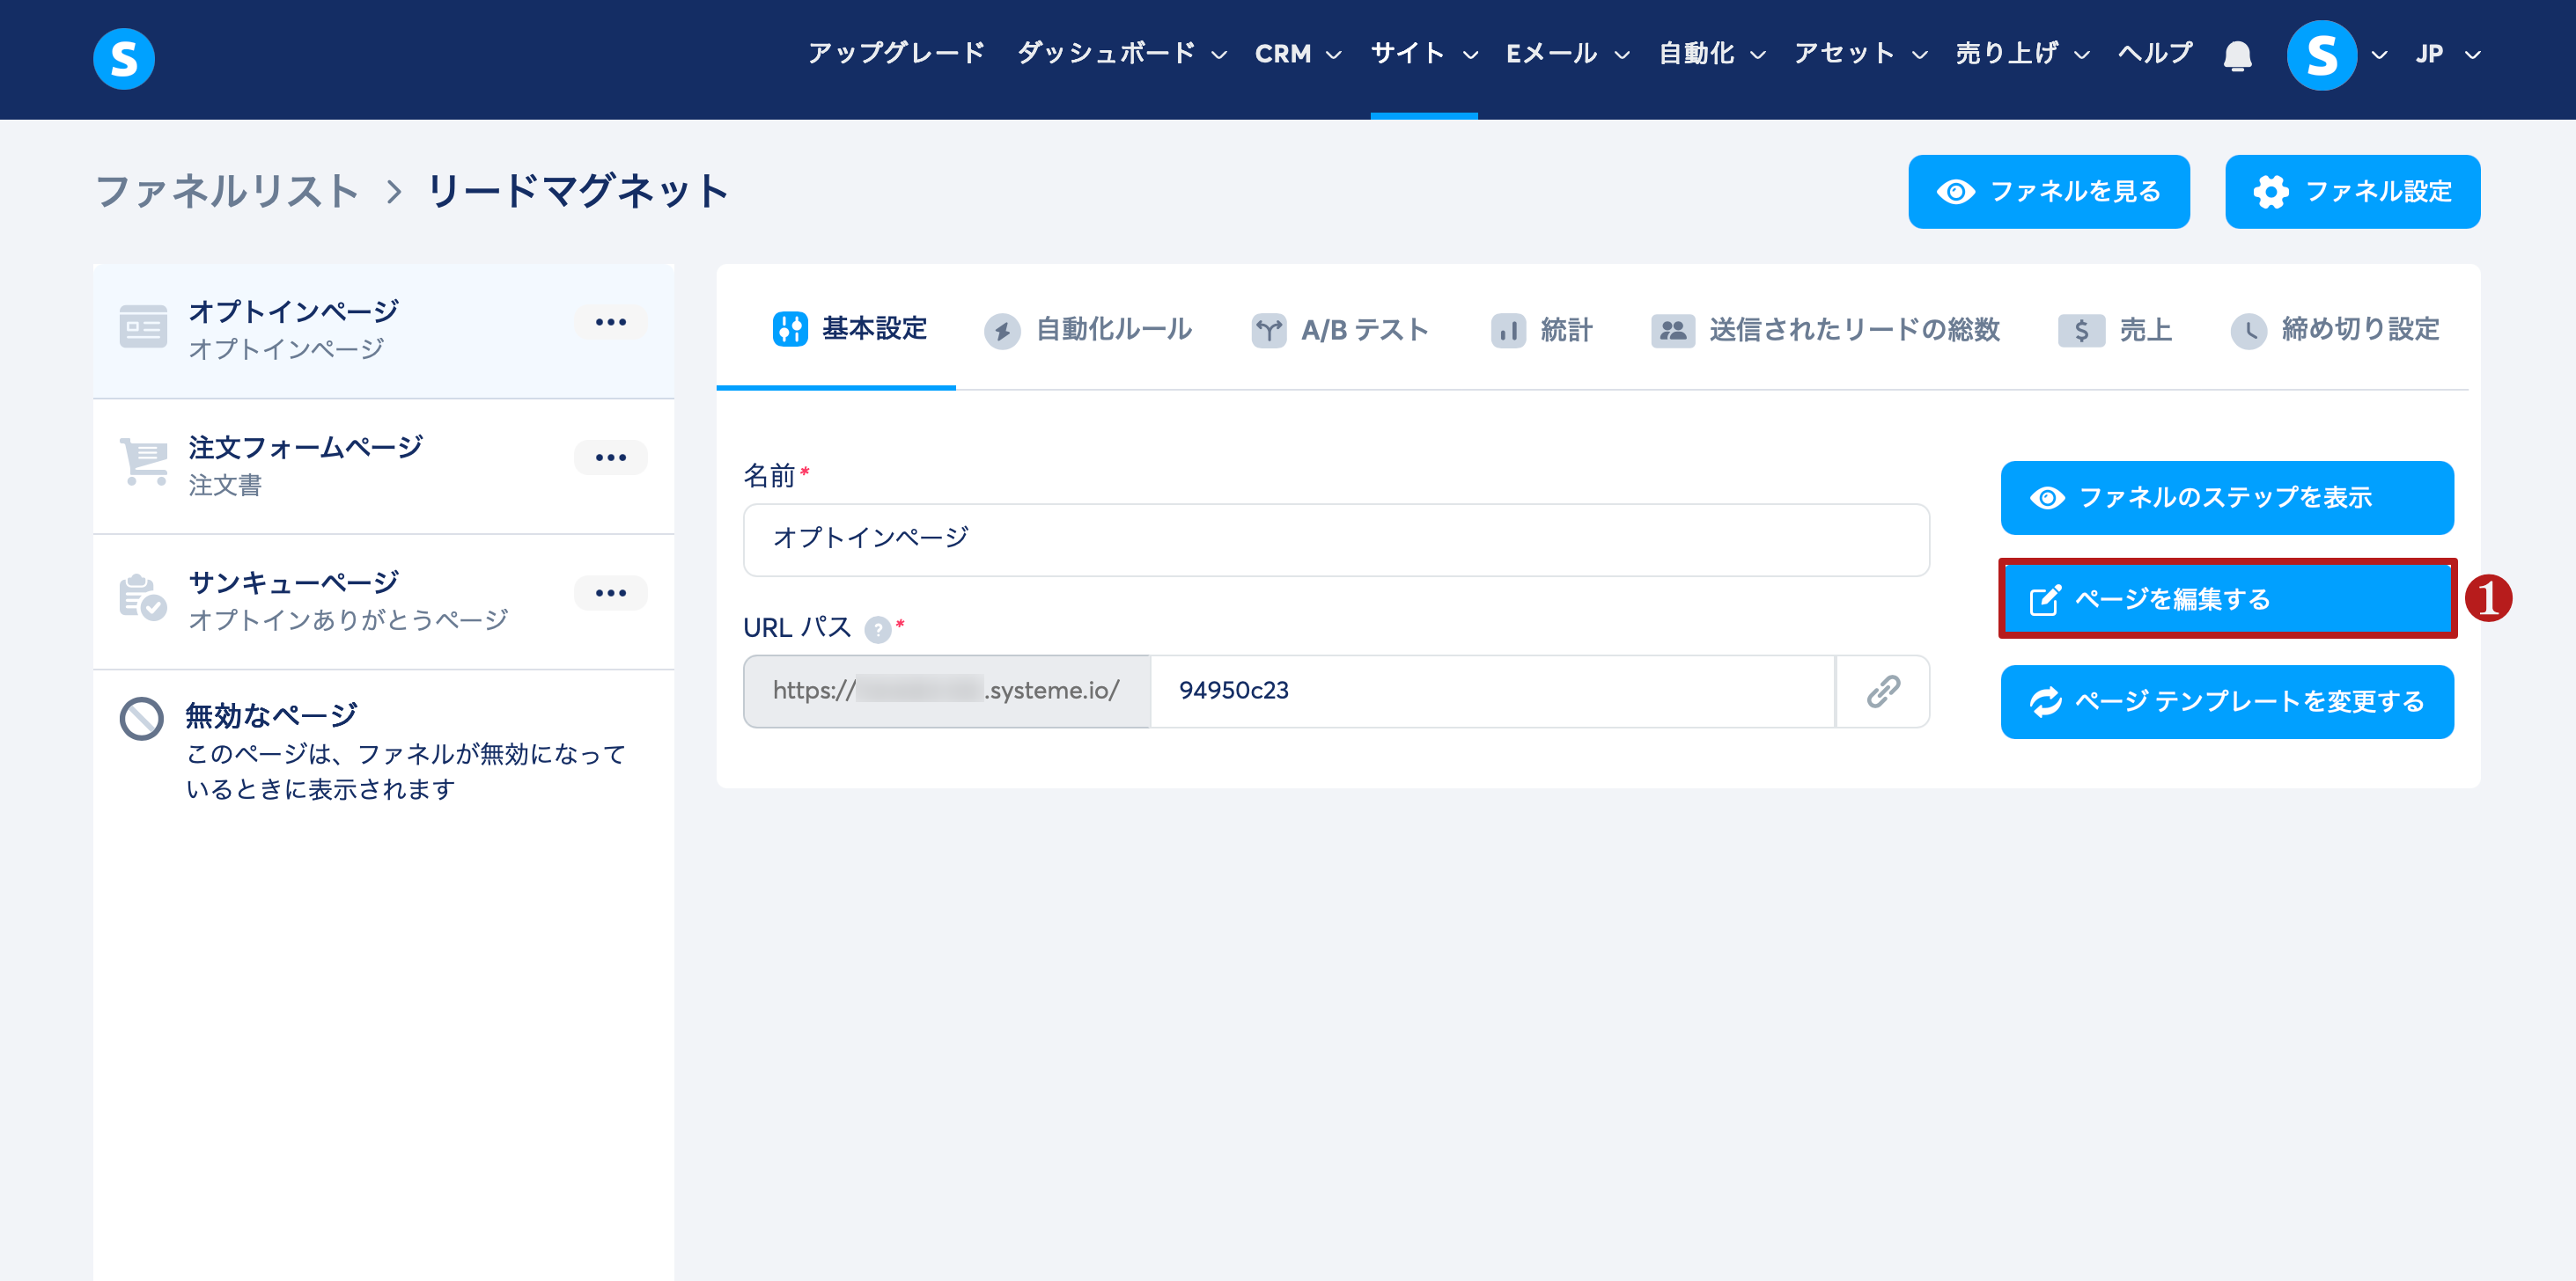
Task: Open three-dot menu for 注文フォームページ
Action: [x=610, y=457]
